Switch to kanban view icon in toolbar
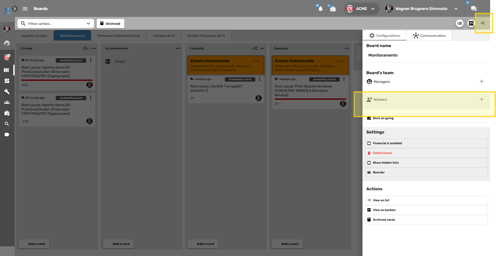This screenshot has height=256, width=496. click(x=471, y=24)
